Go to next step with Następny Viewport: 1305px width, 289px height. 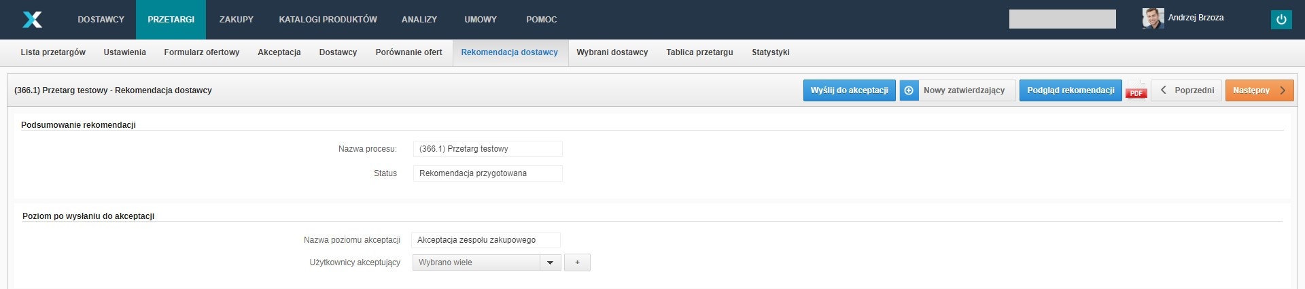click(1259, 90)
